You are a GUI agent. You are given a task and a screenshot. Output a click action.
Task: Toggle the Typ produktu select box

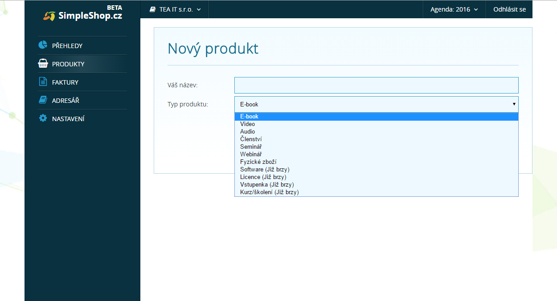click(377, 104)
